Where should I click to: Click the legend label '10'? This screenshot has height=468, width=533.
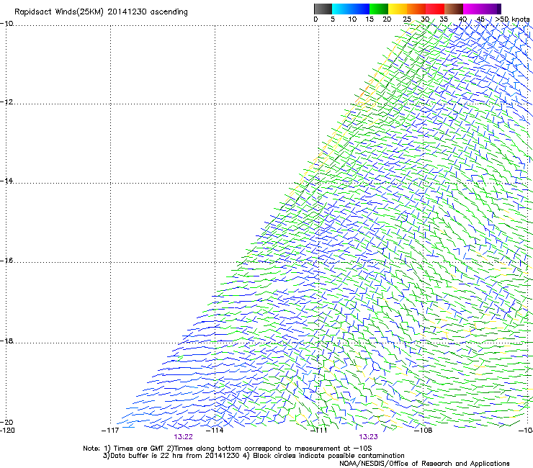[x=352, y=19]
